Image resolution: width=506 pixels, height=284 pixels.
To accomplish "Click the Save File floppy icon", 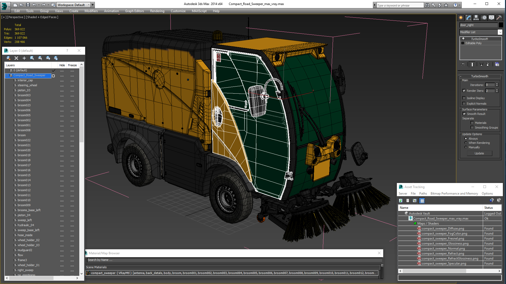I will pos(28,5).
